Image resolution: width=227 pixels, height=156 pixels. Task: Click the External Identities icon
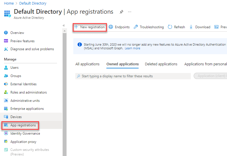(6, 84)
